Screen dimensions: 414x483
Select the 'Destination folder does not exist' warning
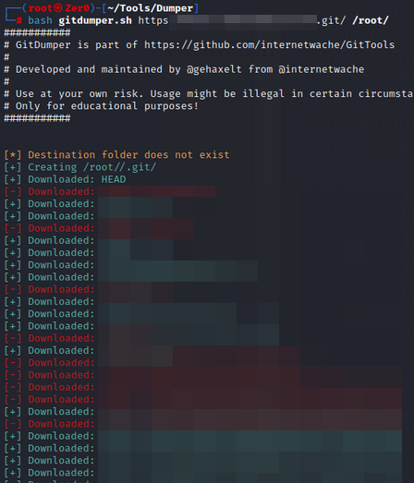click(128, 154)
